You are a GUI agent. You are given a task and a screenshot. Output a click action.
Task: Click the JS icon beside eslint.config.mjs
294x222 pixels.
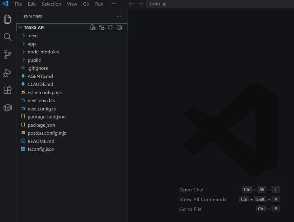click(23, 92)
